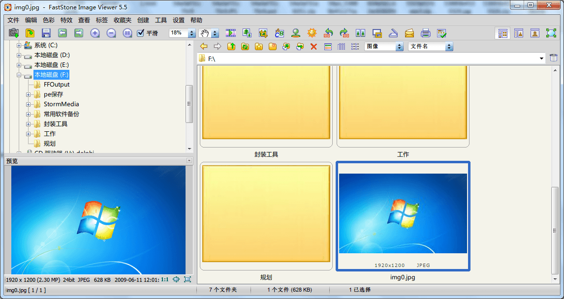
Task: Click the full screen green arrows icon
Action: coord(551,33)
